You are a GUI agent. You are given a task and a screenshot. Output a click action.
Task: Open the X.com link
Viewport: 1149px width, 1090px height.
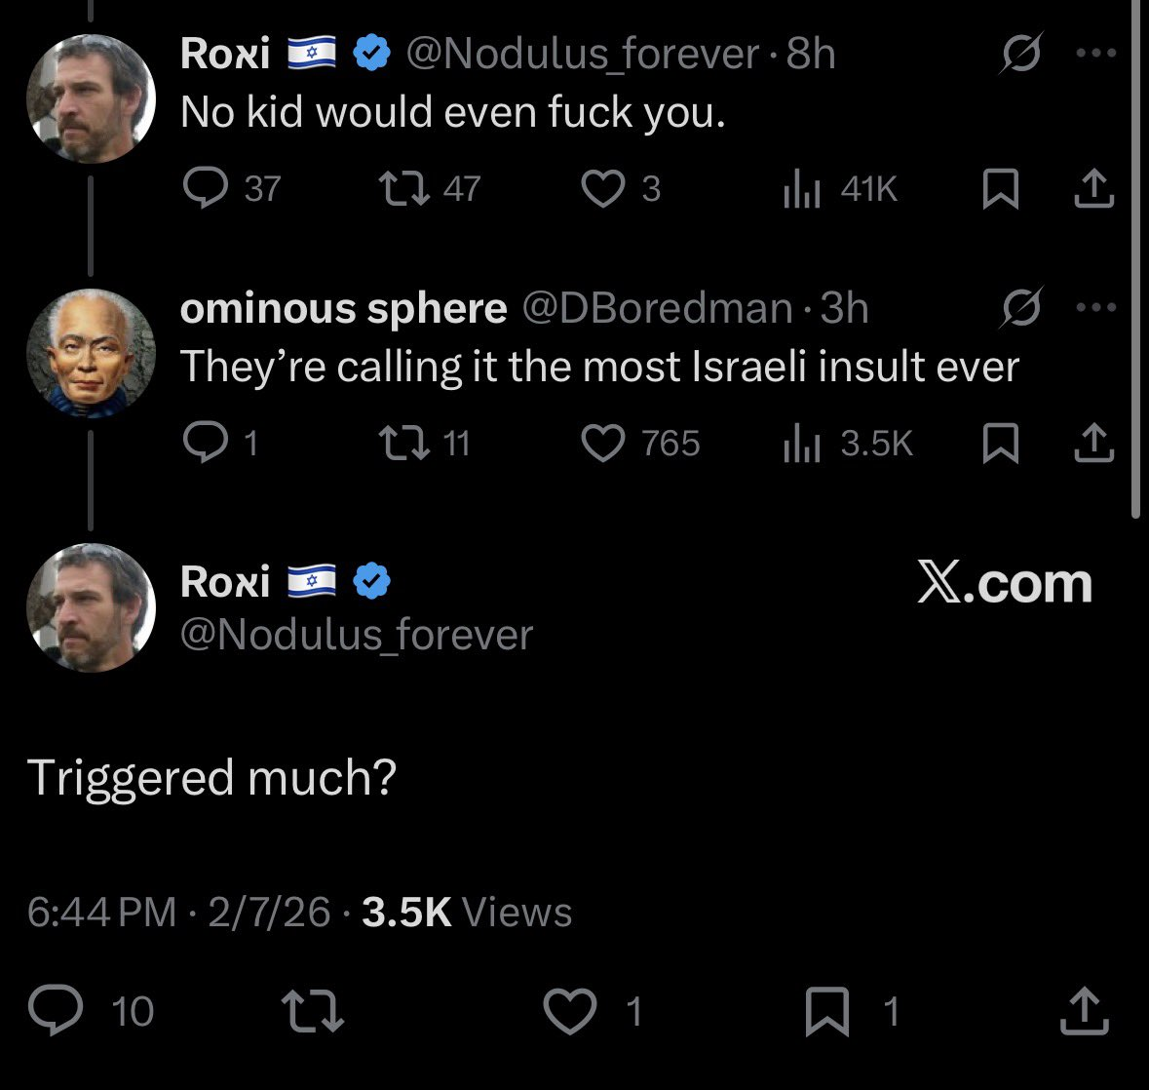tap(1006, 583)
